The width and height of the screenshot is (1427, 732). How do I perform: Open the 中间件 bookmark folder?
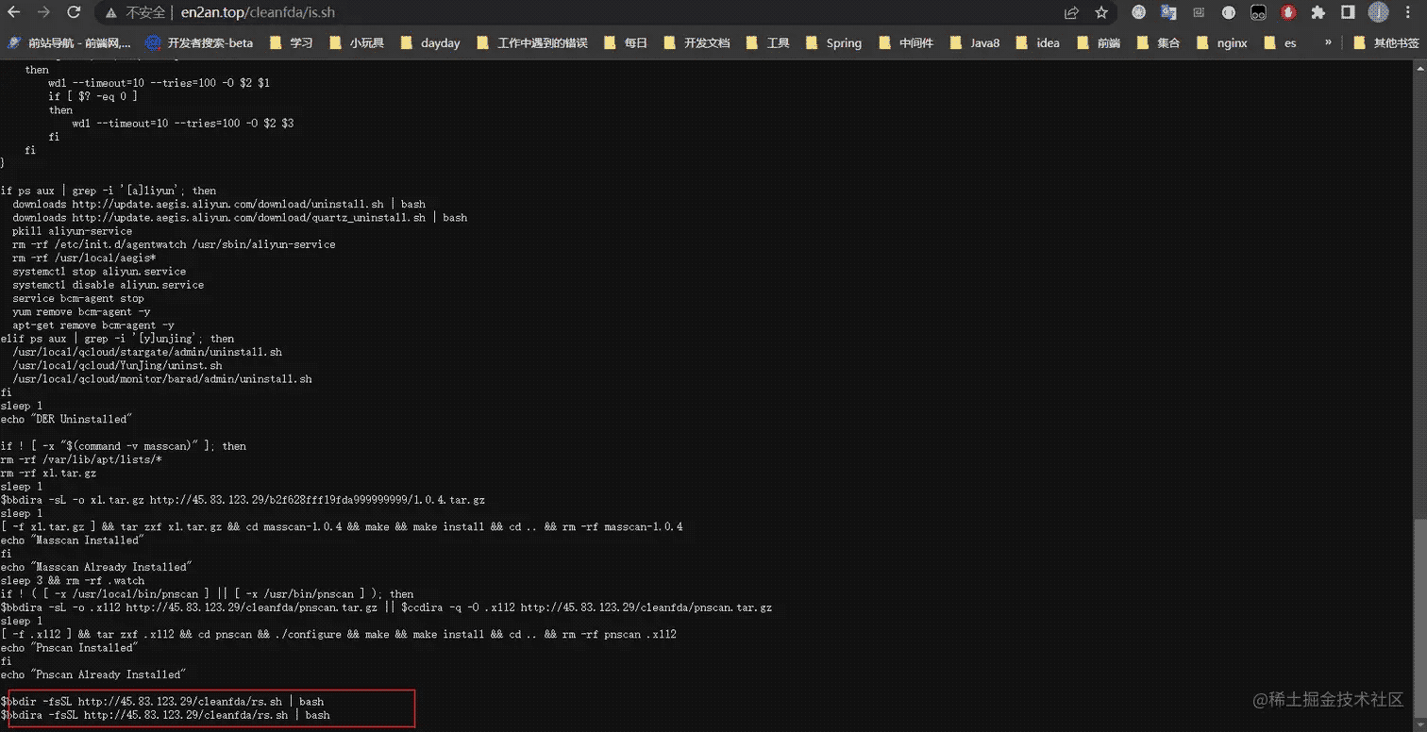point(905,42)
